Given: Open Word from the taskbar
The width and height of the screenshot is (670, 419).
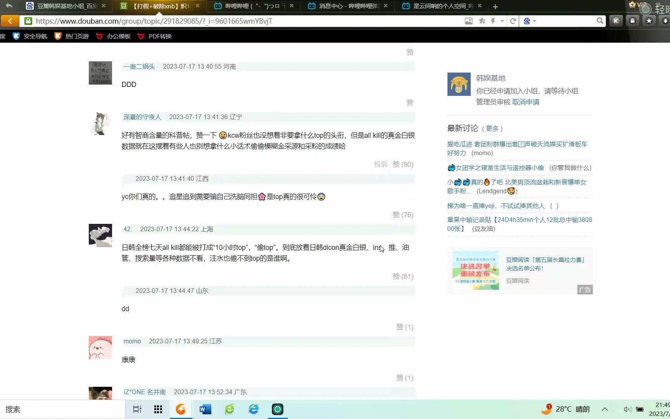Looking at the screenshot, I should click(x=205, y=409).
